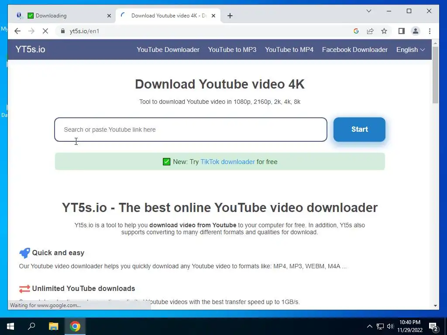Image resolution: width=447 pixels, height=335 pixels.
Task: Click the Chrome taskbar icon
Action: click(75, 326)
